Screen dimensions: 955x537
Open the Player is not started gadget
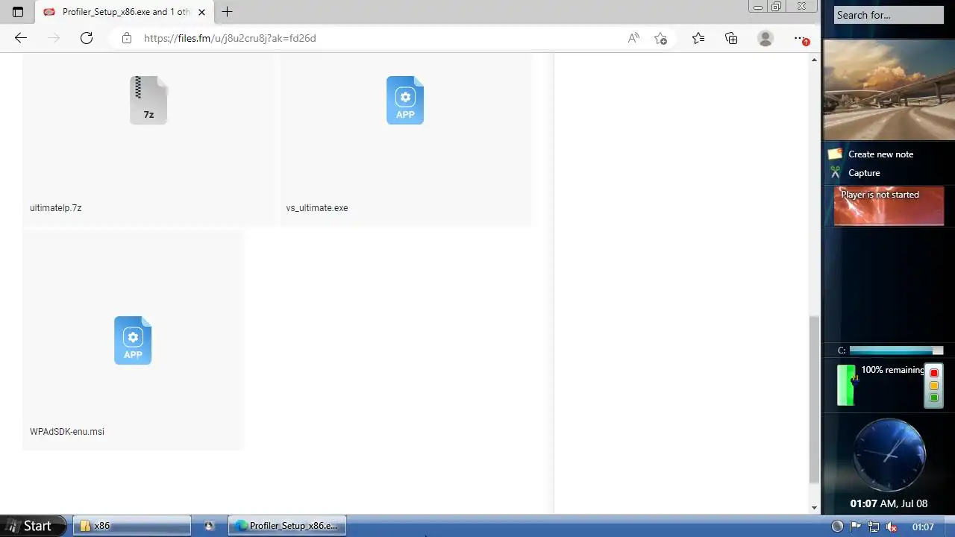tap(889, 207)
